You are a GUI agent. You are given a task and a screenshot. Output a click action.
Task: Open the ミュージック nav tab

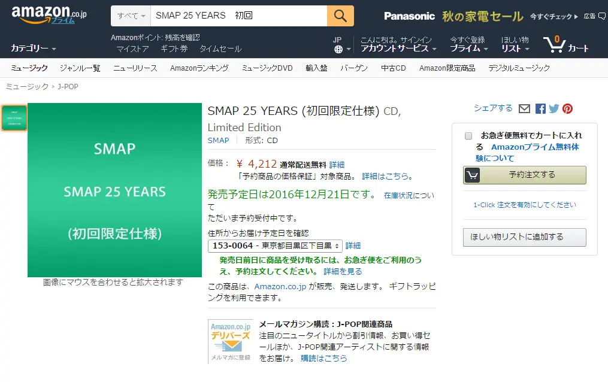29,68
